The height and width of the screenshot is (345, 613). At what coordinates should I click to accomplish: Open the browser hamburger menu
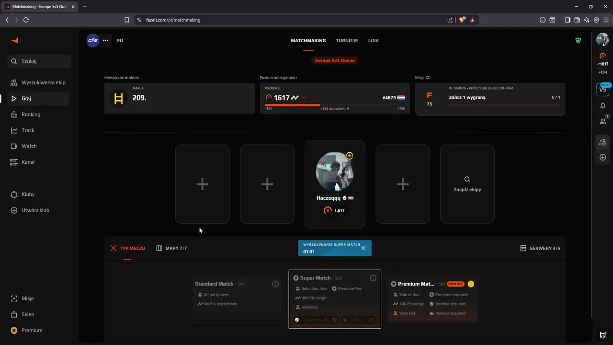606,20
